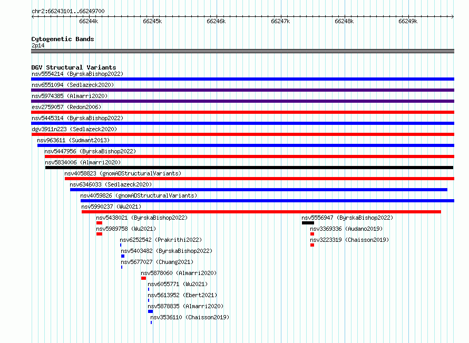
Task: Select the purple bar under nsv6551094
Action: point(242,90)
